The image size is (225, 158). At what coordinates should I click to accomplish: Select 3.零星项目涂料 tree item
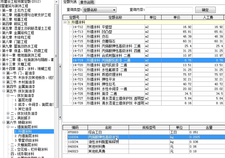pyautogui.click(x=26, y=140)
